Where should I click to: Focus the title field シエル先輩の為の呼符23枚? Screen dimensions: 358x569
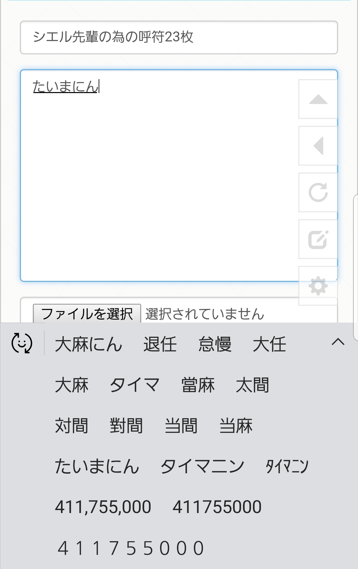tap(179, 37)
